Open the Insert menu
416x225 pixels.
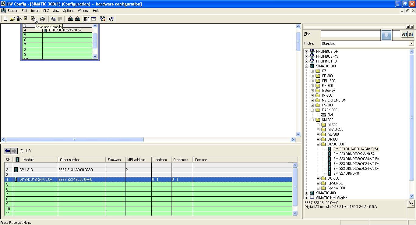pos(35,11)
